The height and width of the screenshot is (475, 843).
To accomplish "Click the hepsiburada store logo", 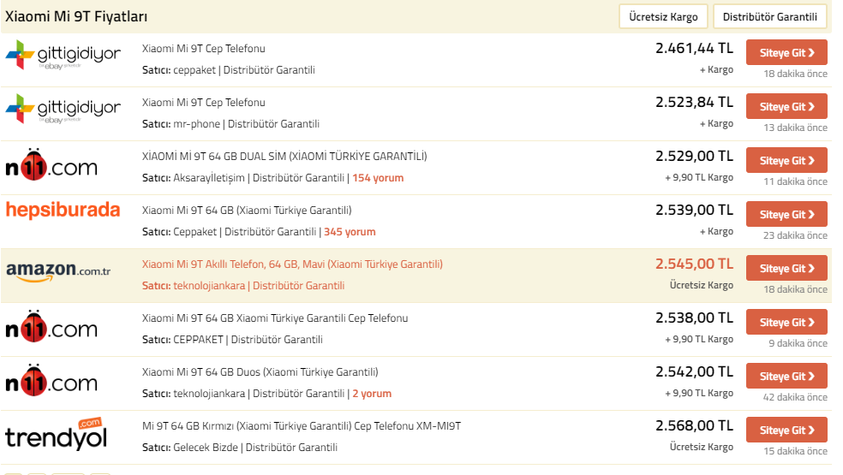I will pos(63,210).
